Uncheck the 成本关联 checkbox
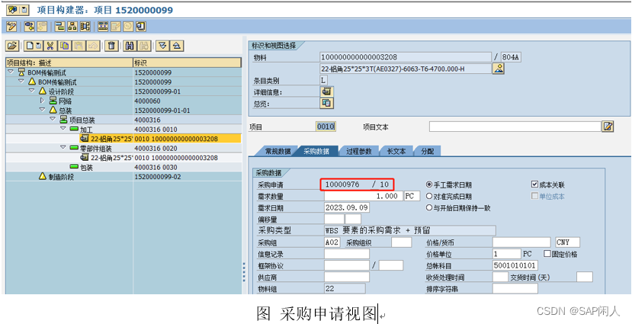 coord(535,184)
